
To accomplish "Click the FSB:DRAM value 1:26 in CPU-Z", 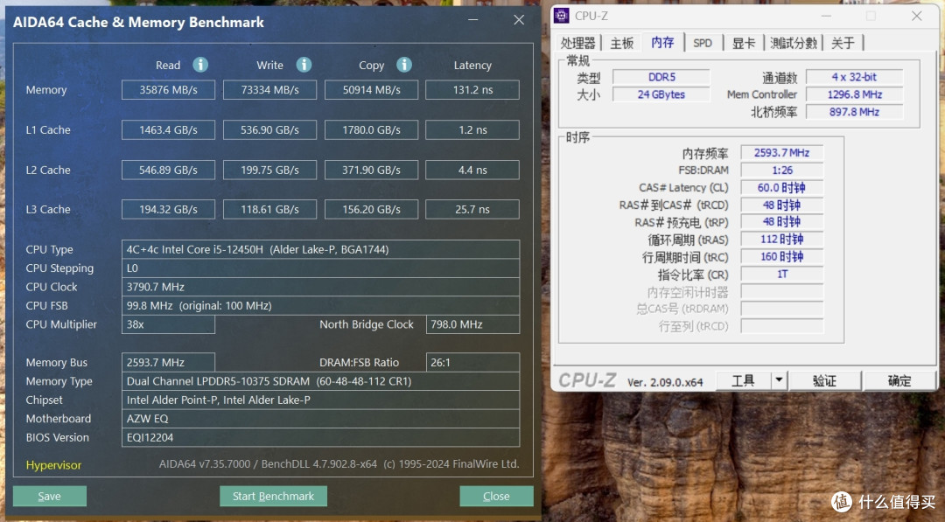I will [781, 171].
